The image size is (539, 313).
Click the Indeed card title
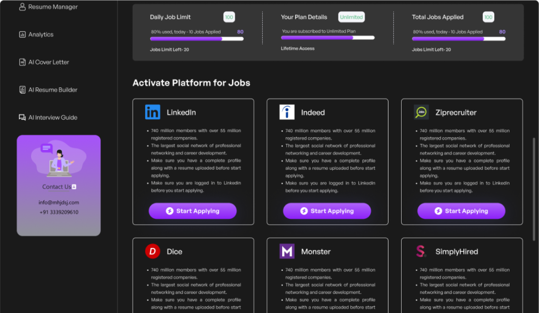[x=313, y=113]
